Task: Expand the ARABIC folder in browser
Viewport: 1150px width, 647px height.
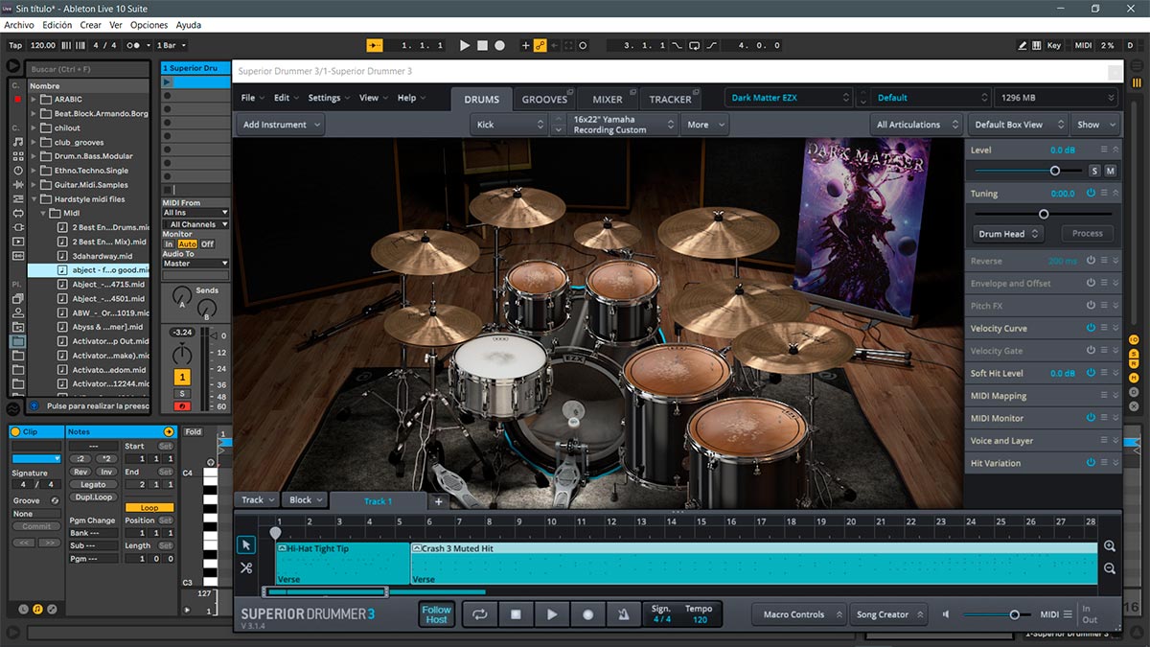Action: (34, 99)
